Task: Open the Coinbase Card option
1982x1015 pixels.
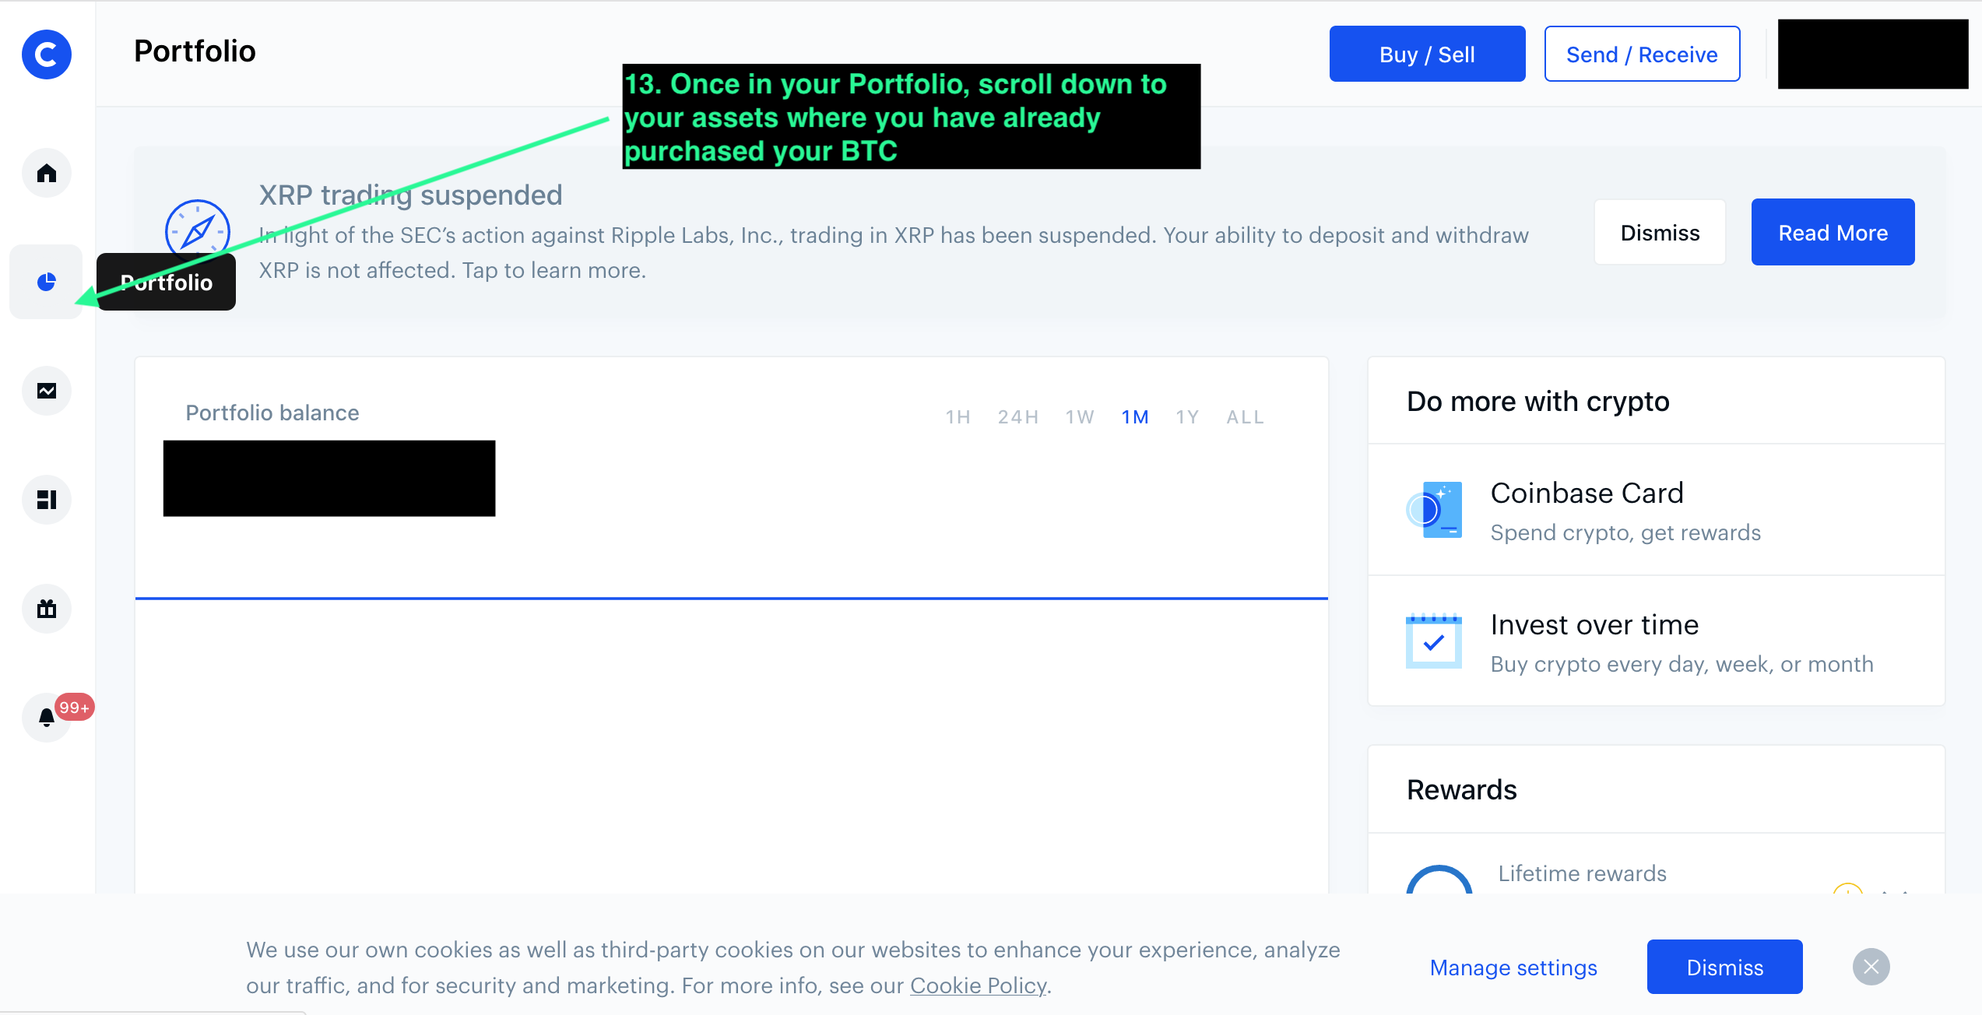Action: click(1656, 510)
